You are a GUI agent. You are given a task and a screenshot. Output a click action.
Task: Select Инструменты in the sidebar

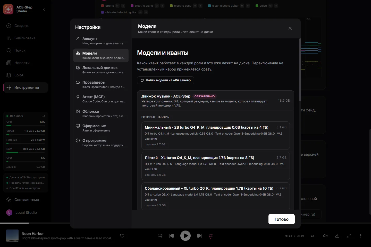pyautogui.click(x=26, y=87)
